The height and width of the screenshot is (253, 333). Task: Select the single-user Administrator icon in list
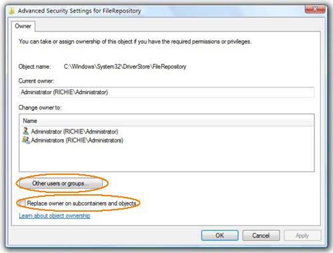[26, 131]
